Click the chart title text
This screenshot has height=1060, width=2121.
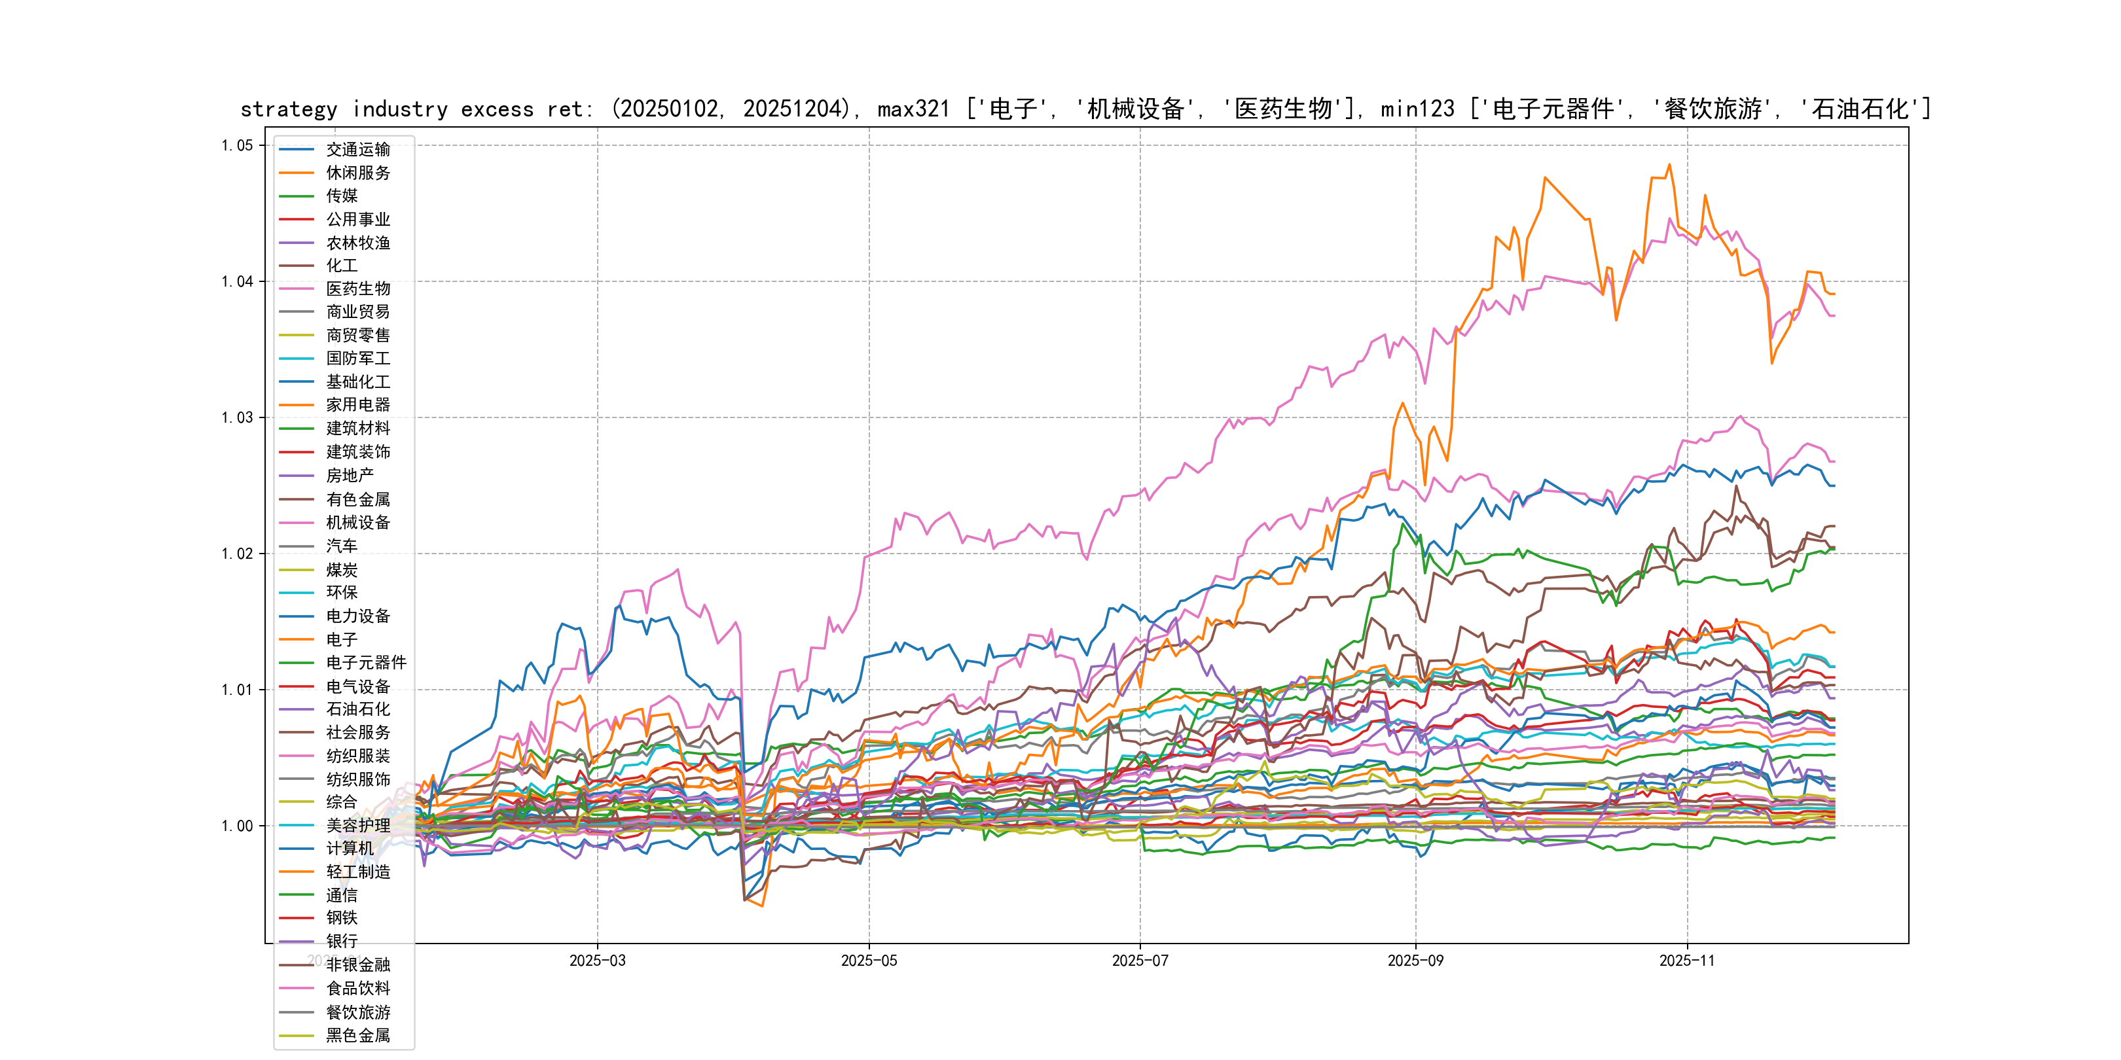pos(1085,109)
